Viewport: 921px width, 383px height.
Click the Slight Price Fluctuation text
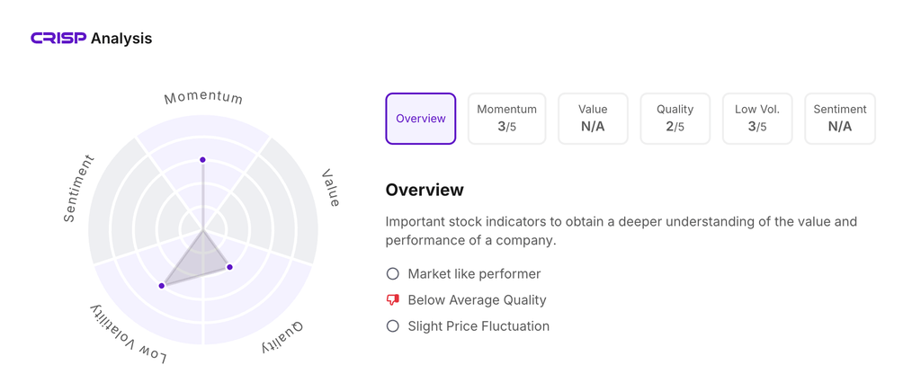[x=478, y=325]
